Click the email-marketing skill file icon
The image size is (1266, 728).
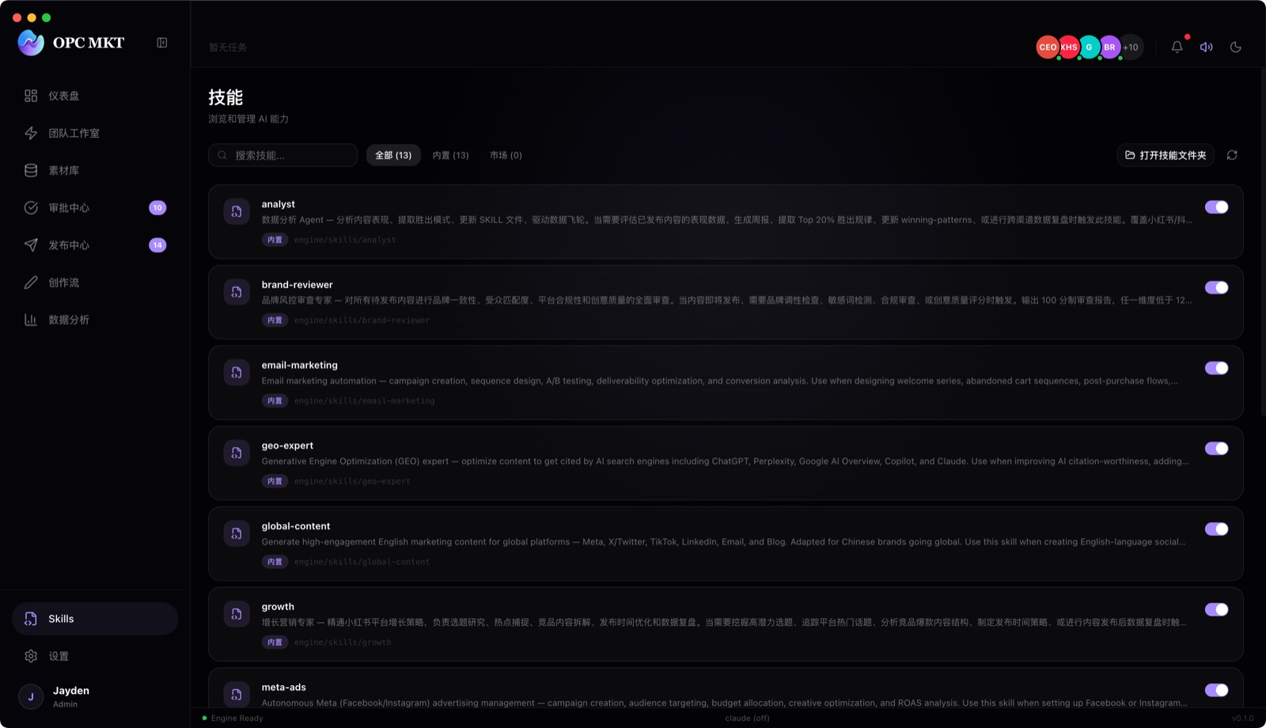[237, 373]
